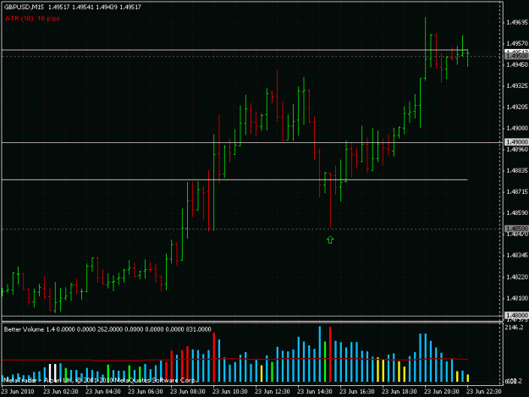Click the 1.48590 price axis label
This screenshot has width=529, height=397.
coord(517,212)
